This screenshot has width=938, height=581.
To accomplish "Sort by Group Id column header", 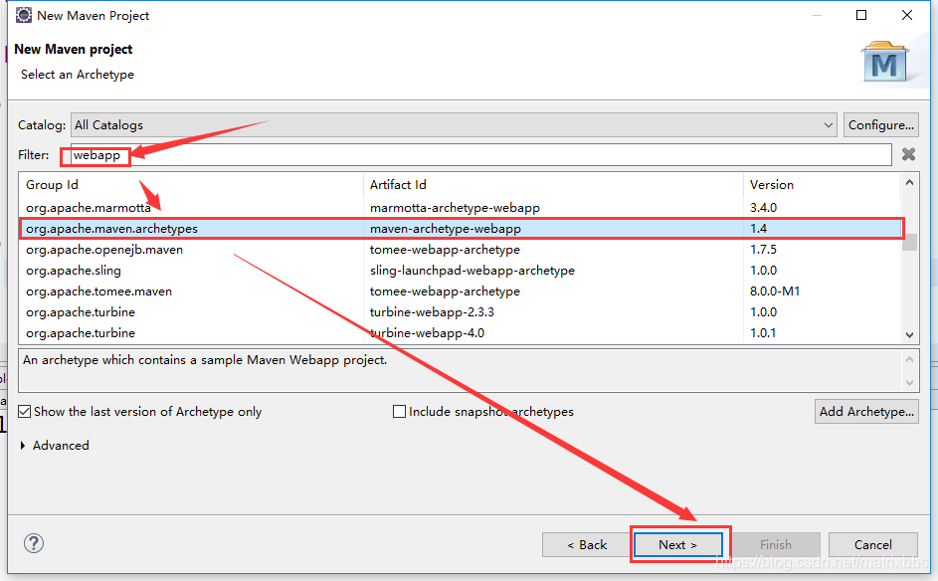I will [191, 184].
